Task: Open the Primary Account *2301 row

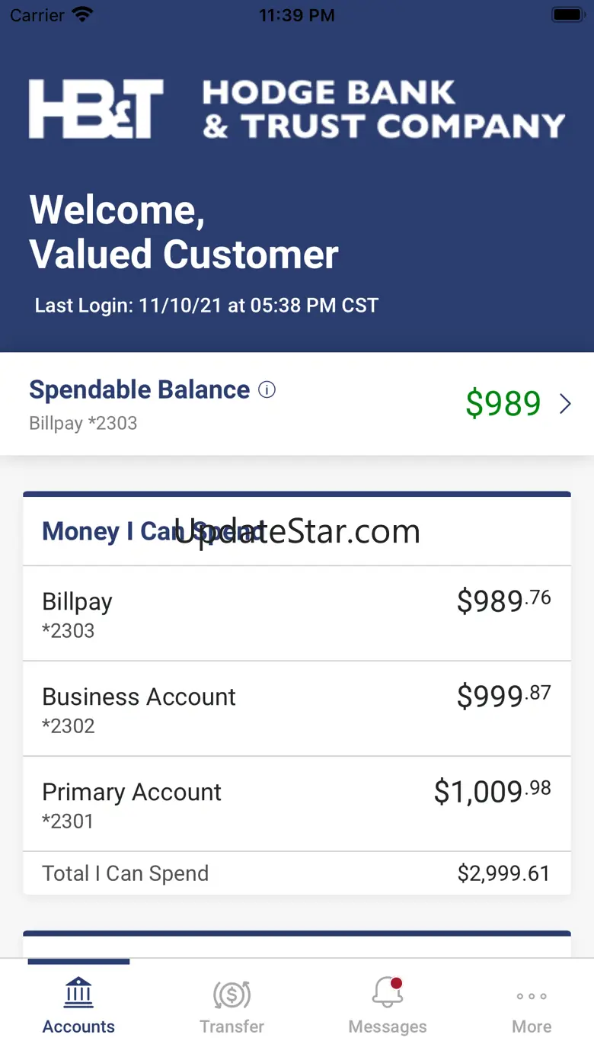Action: pyautogui.click(x=297, y=804)
